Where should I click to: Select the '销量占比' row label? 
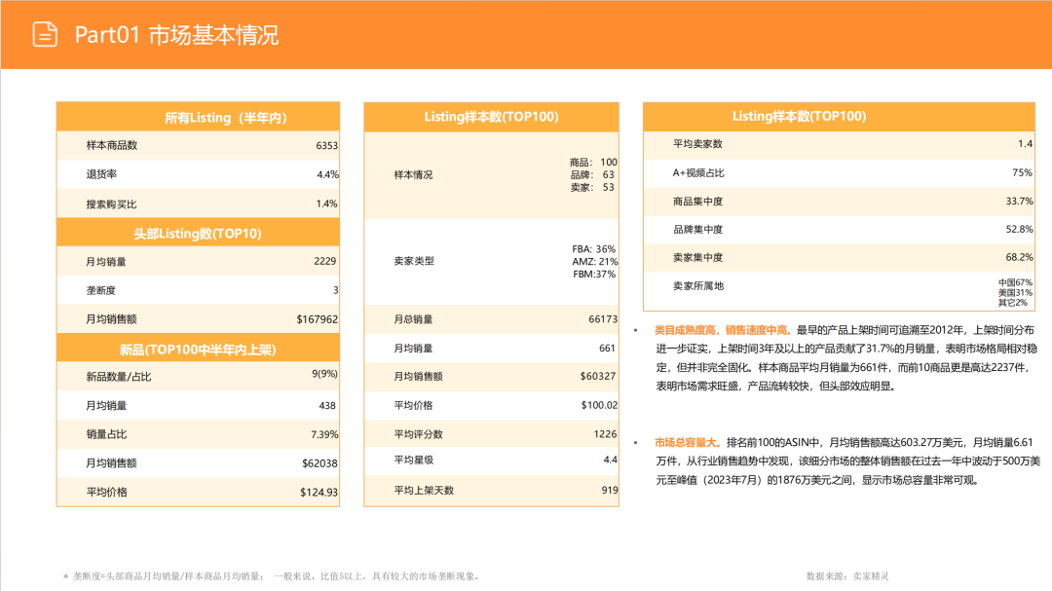(107, 434)
